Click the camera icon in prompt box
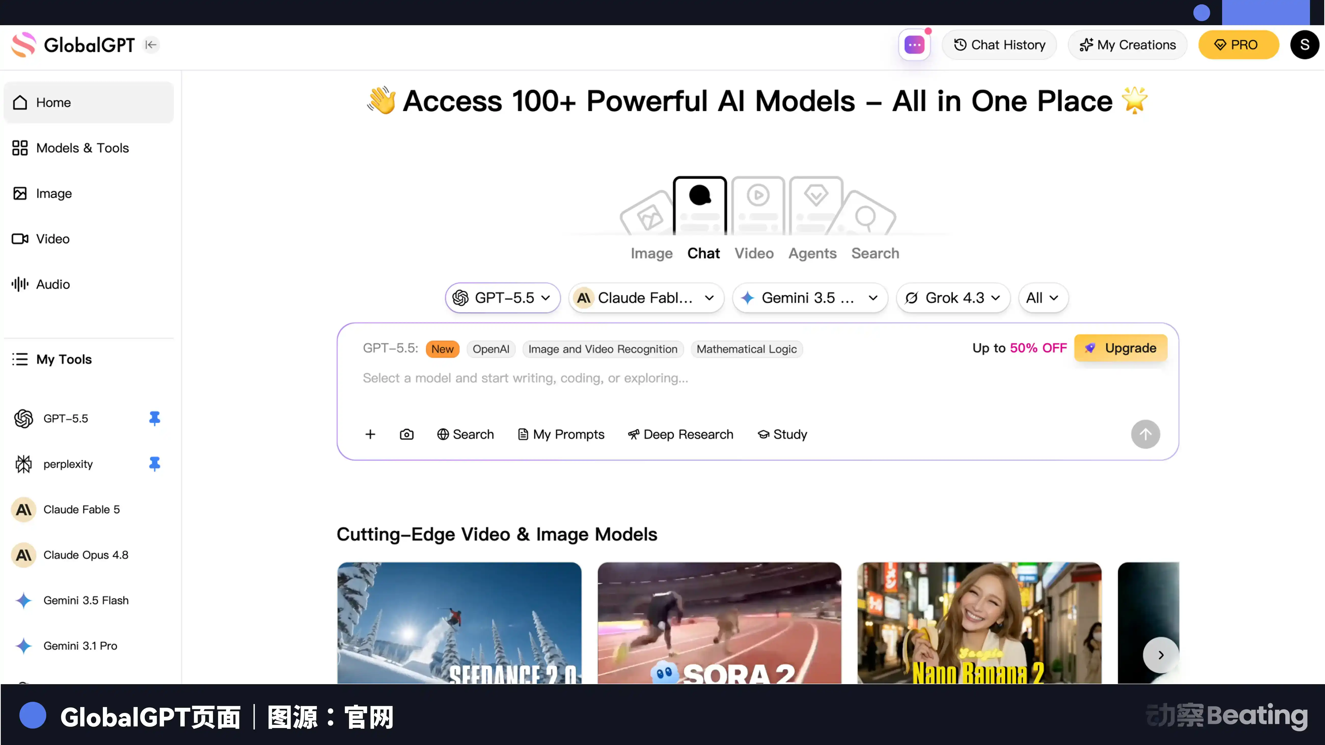 [406, 434]
